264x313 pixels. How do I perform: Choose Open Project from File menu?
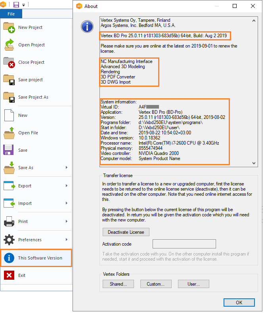(x=36, y=45)
